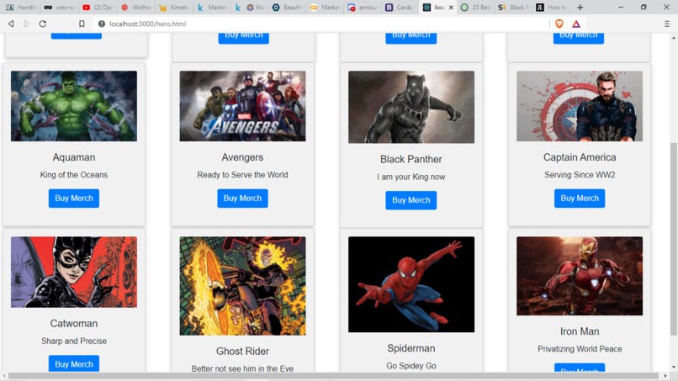Click the Catwoman card title

coord(74,324)
